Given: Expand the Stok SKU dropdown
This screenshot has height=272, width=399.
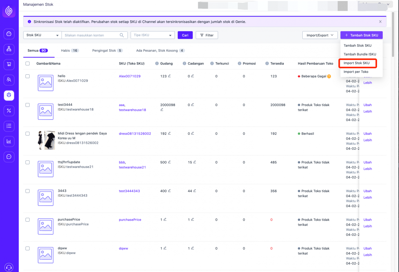Looking at the screenshot, I should click(x=42, y=35).
